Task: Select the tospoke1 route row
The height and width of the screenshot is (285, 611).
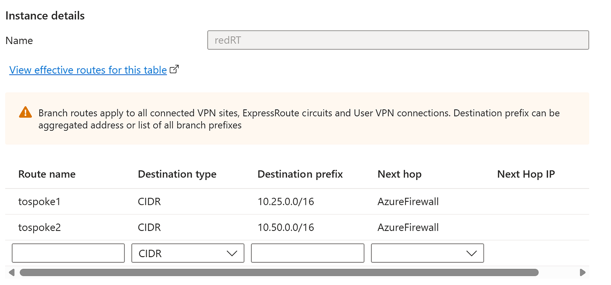Action: (297, 201)
